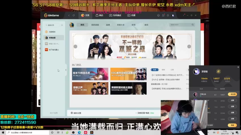This screenshot has width=241, height=135.
Task: Select the 公告 news filter
Action: [x=172, y=70]
